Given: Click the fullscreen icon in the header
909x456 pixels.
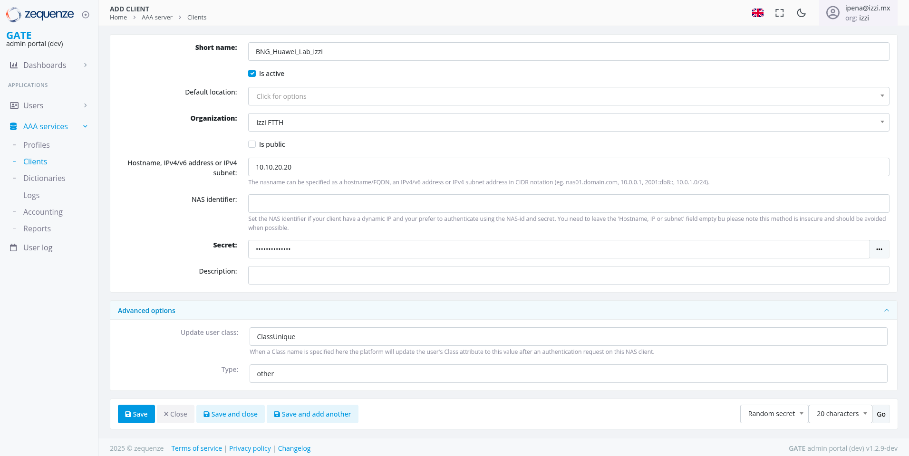Looking at the screenshot, I should point(780,13).
